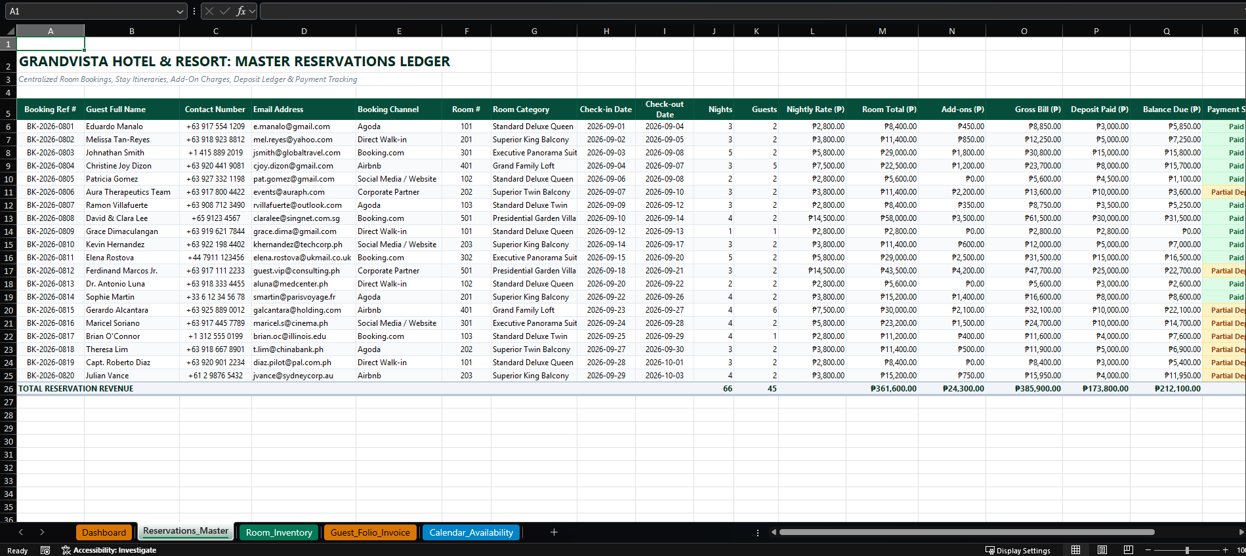Screen dimensions: 1246x556
Task: Select Partial Deposit status for BK-2026-0806 row
Action: tap(1224, 192)
